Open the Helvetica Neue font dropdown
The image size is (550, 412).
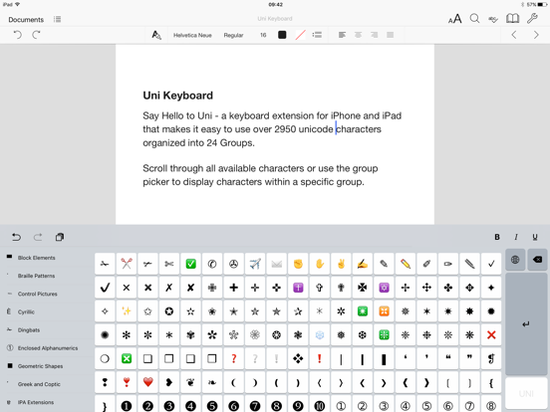tap(192, 35)
